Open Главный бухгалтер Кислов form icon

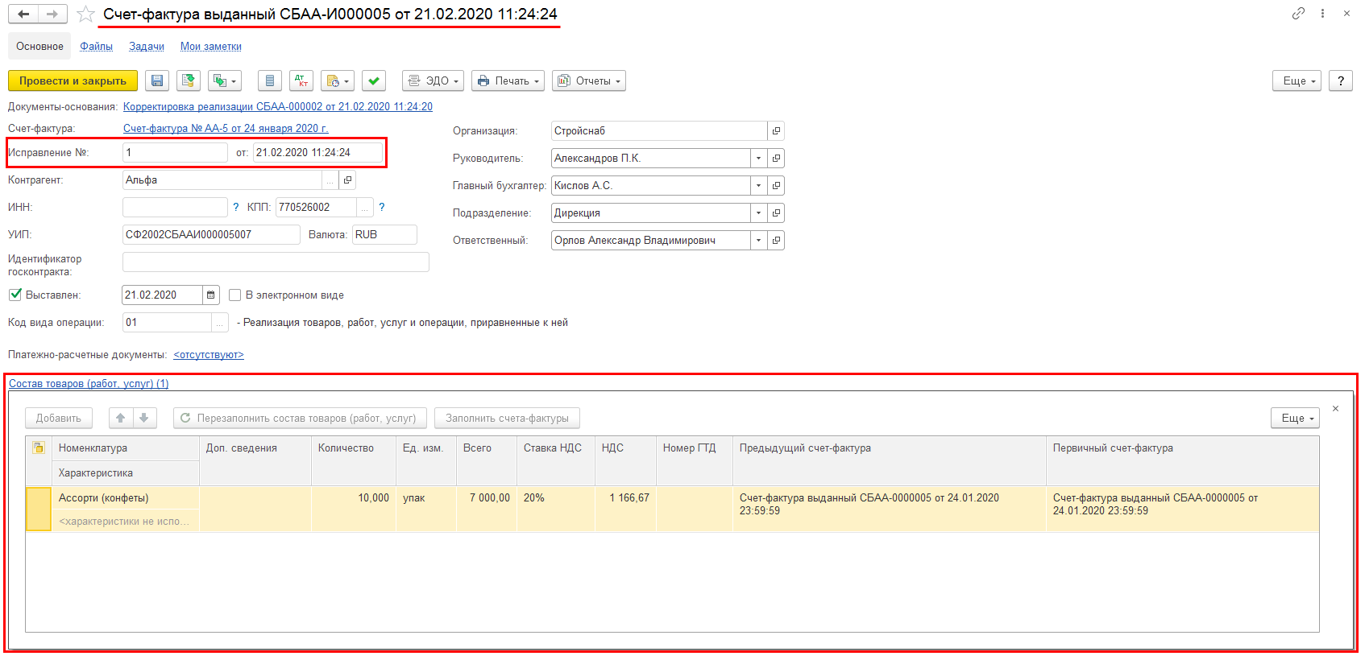pyautogui.click(x=776, y=185)
